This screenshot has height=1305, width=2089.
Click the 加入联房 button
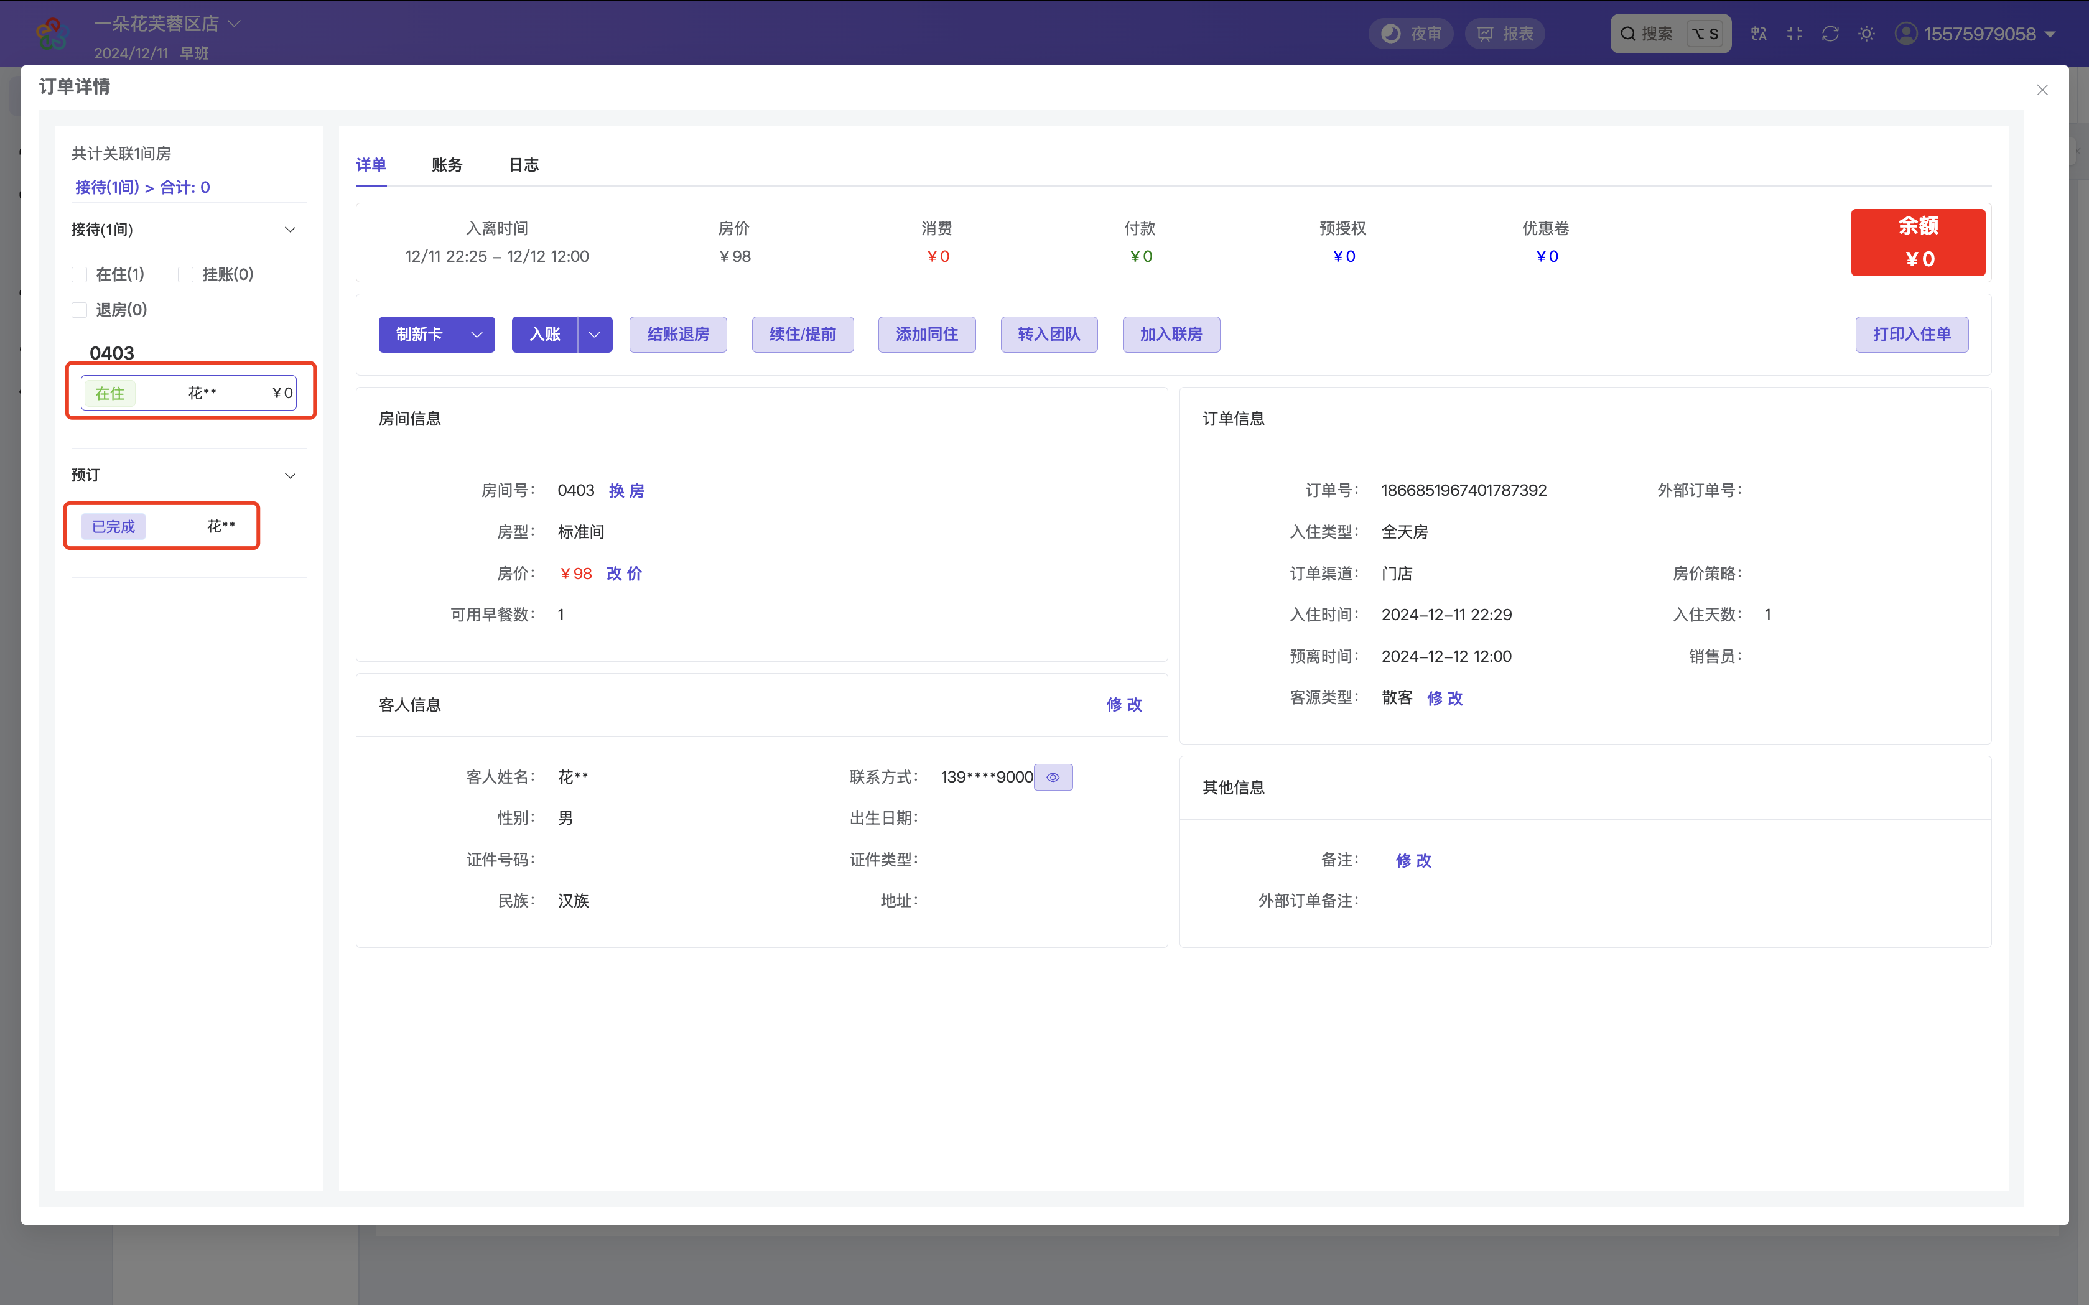pyautogui.click(x=1171, y=334)
